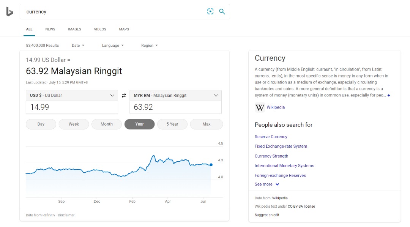This screenshot has width=410, height=227.
Task: Expand description with the plus icon
Action: tap(389, 95)
